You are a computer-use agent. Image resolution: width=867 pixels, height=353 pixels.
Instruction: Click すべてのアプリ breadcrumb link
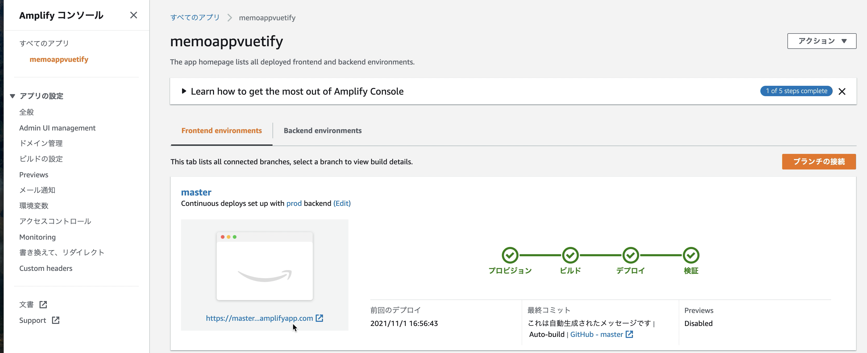pyautogui.click(x=195, y=17)
